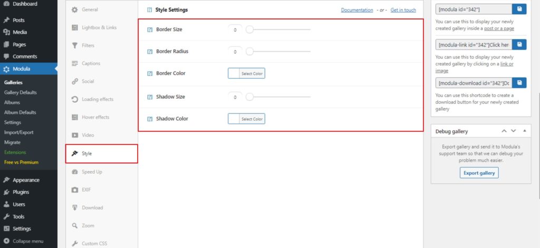The width and height of the screenshot is (540, 248).
Task: Click the Style Settings help icon
Action: click(x=150, y=10)
